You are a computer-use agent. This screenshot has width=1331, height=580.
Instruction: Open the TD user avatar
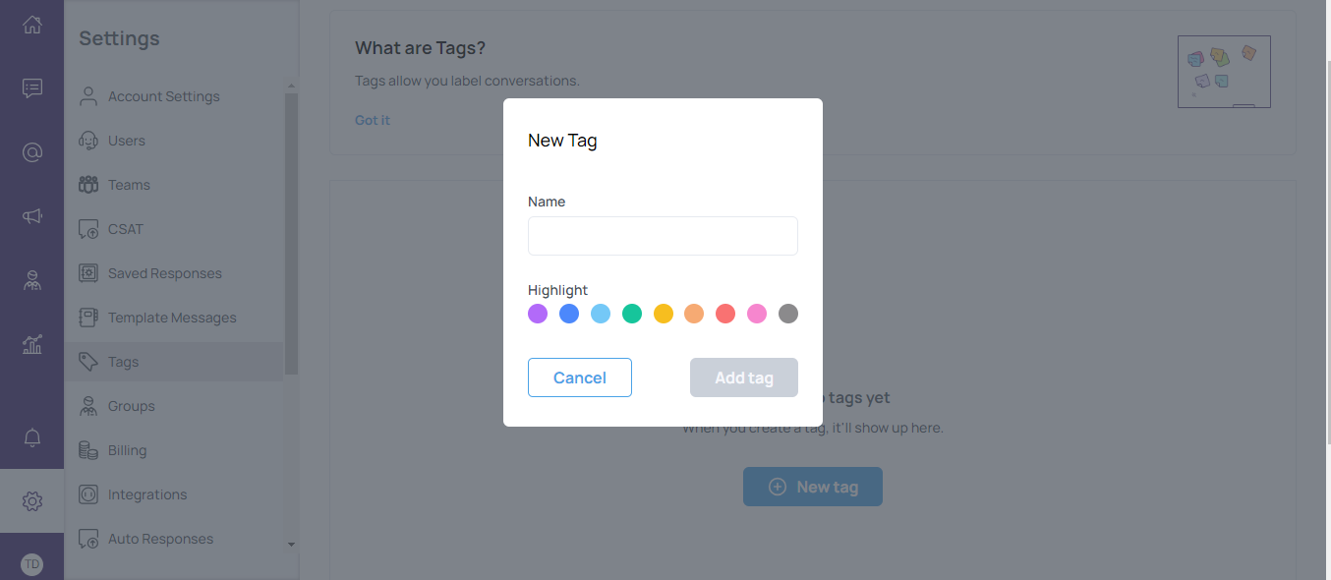pyautogui.click(x=32, y=564)
